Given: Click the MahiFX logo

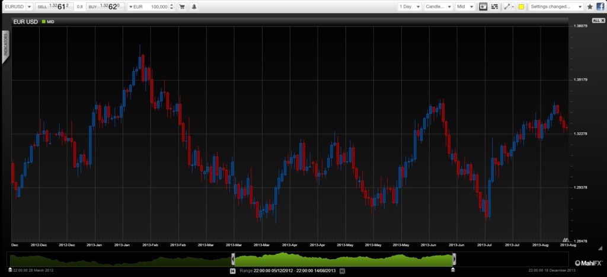Looking at the screenshot, I should (x=589, y=263).
